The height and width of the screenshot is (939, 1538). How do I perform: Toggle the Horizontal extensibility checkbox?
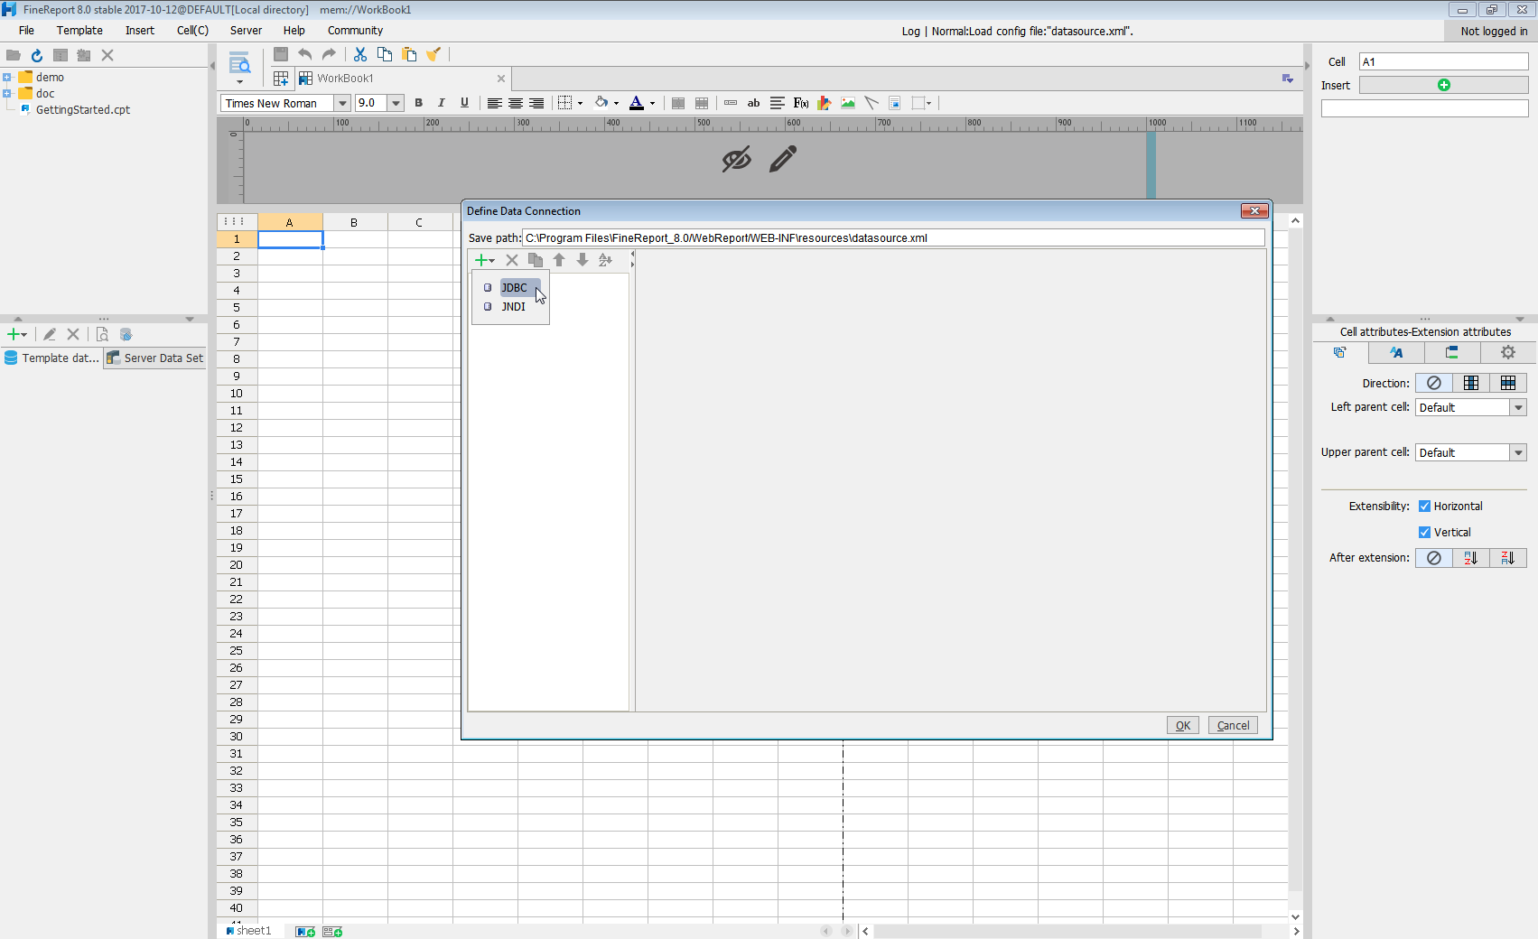click(1424, 507)
